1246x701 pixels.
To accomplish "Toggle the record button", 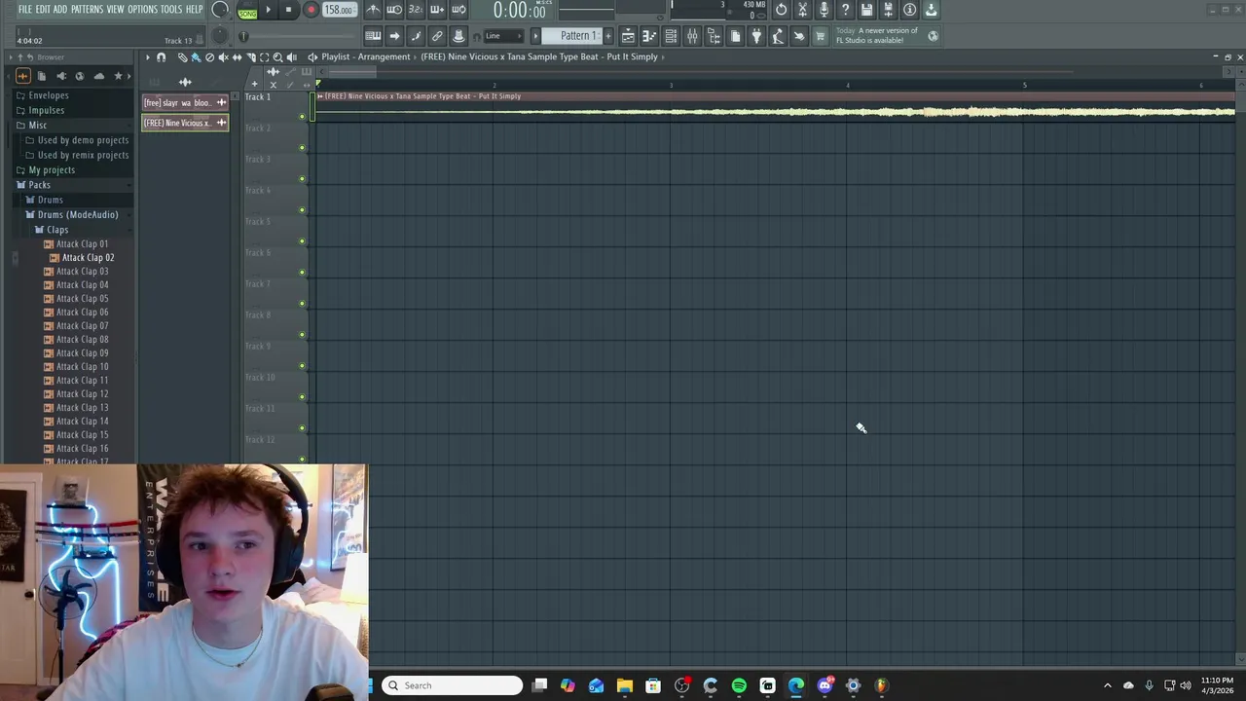I will [311, 10].
